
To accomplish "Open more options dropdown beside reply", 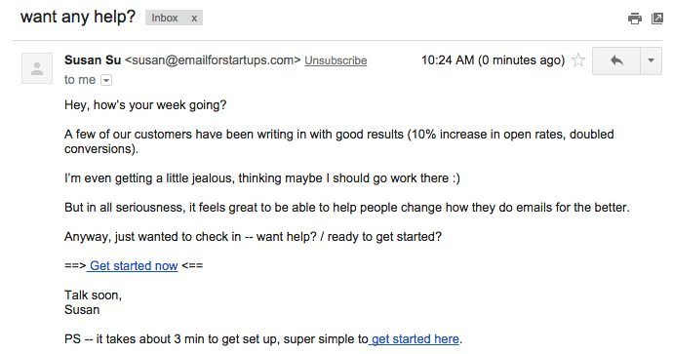I will point(651,60).
